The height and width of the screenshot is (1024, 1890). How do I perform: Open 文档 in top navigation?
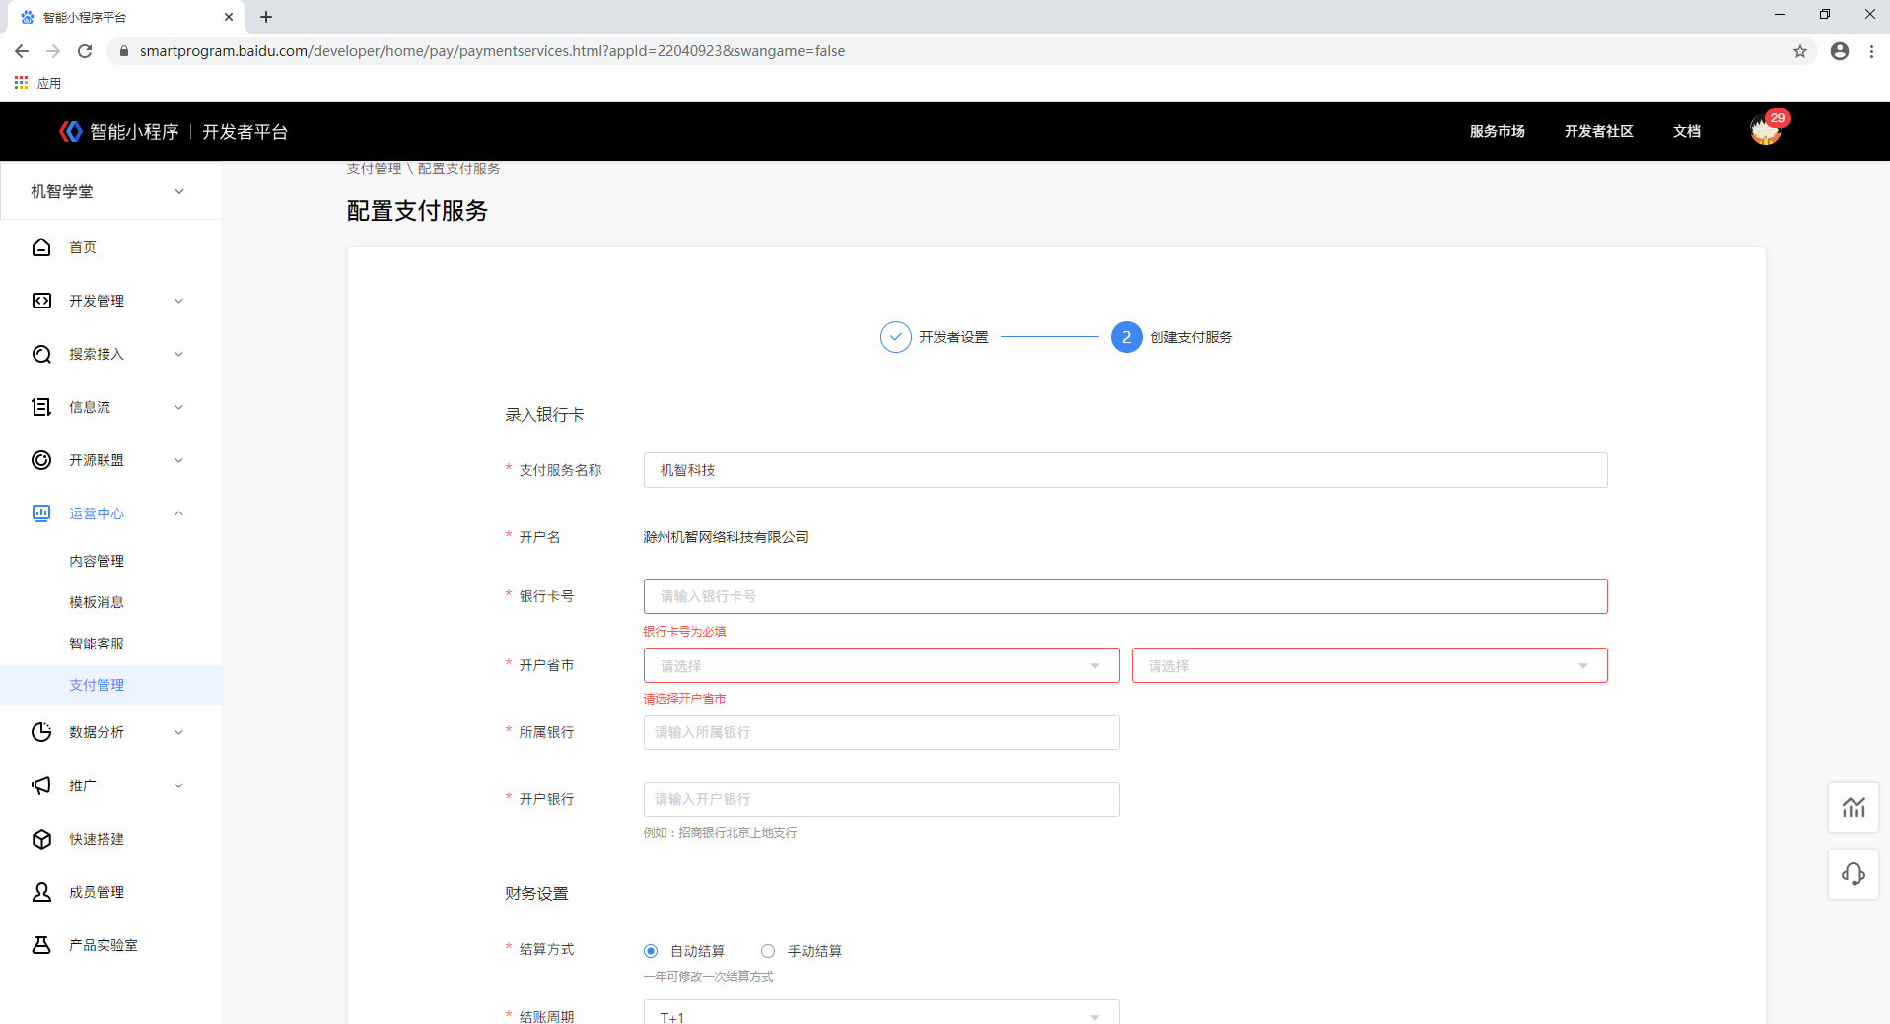[1686, 131]
